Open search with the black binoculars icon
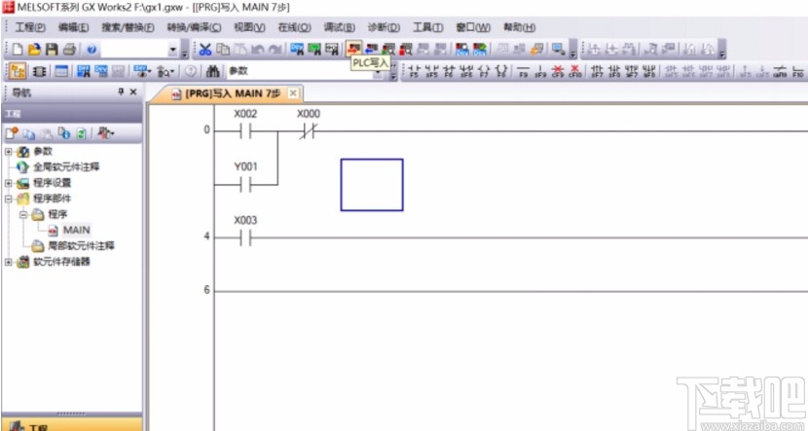Image resolution: width=808 pixels, height=431 pixels. pyautogui.click(x=212, y=72)
